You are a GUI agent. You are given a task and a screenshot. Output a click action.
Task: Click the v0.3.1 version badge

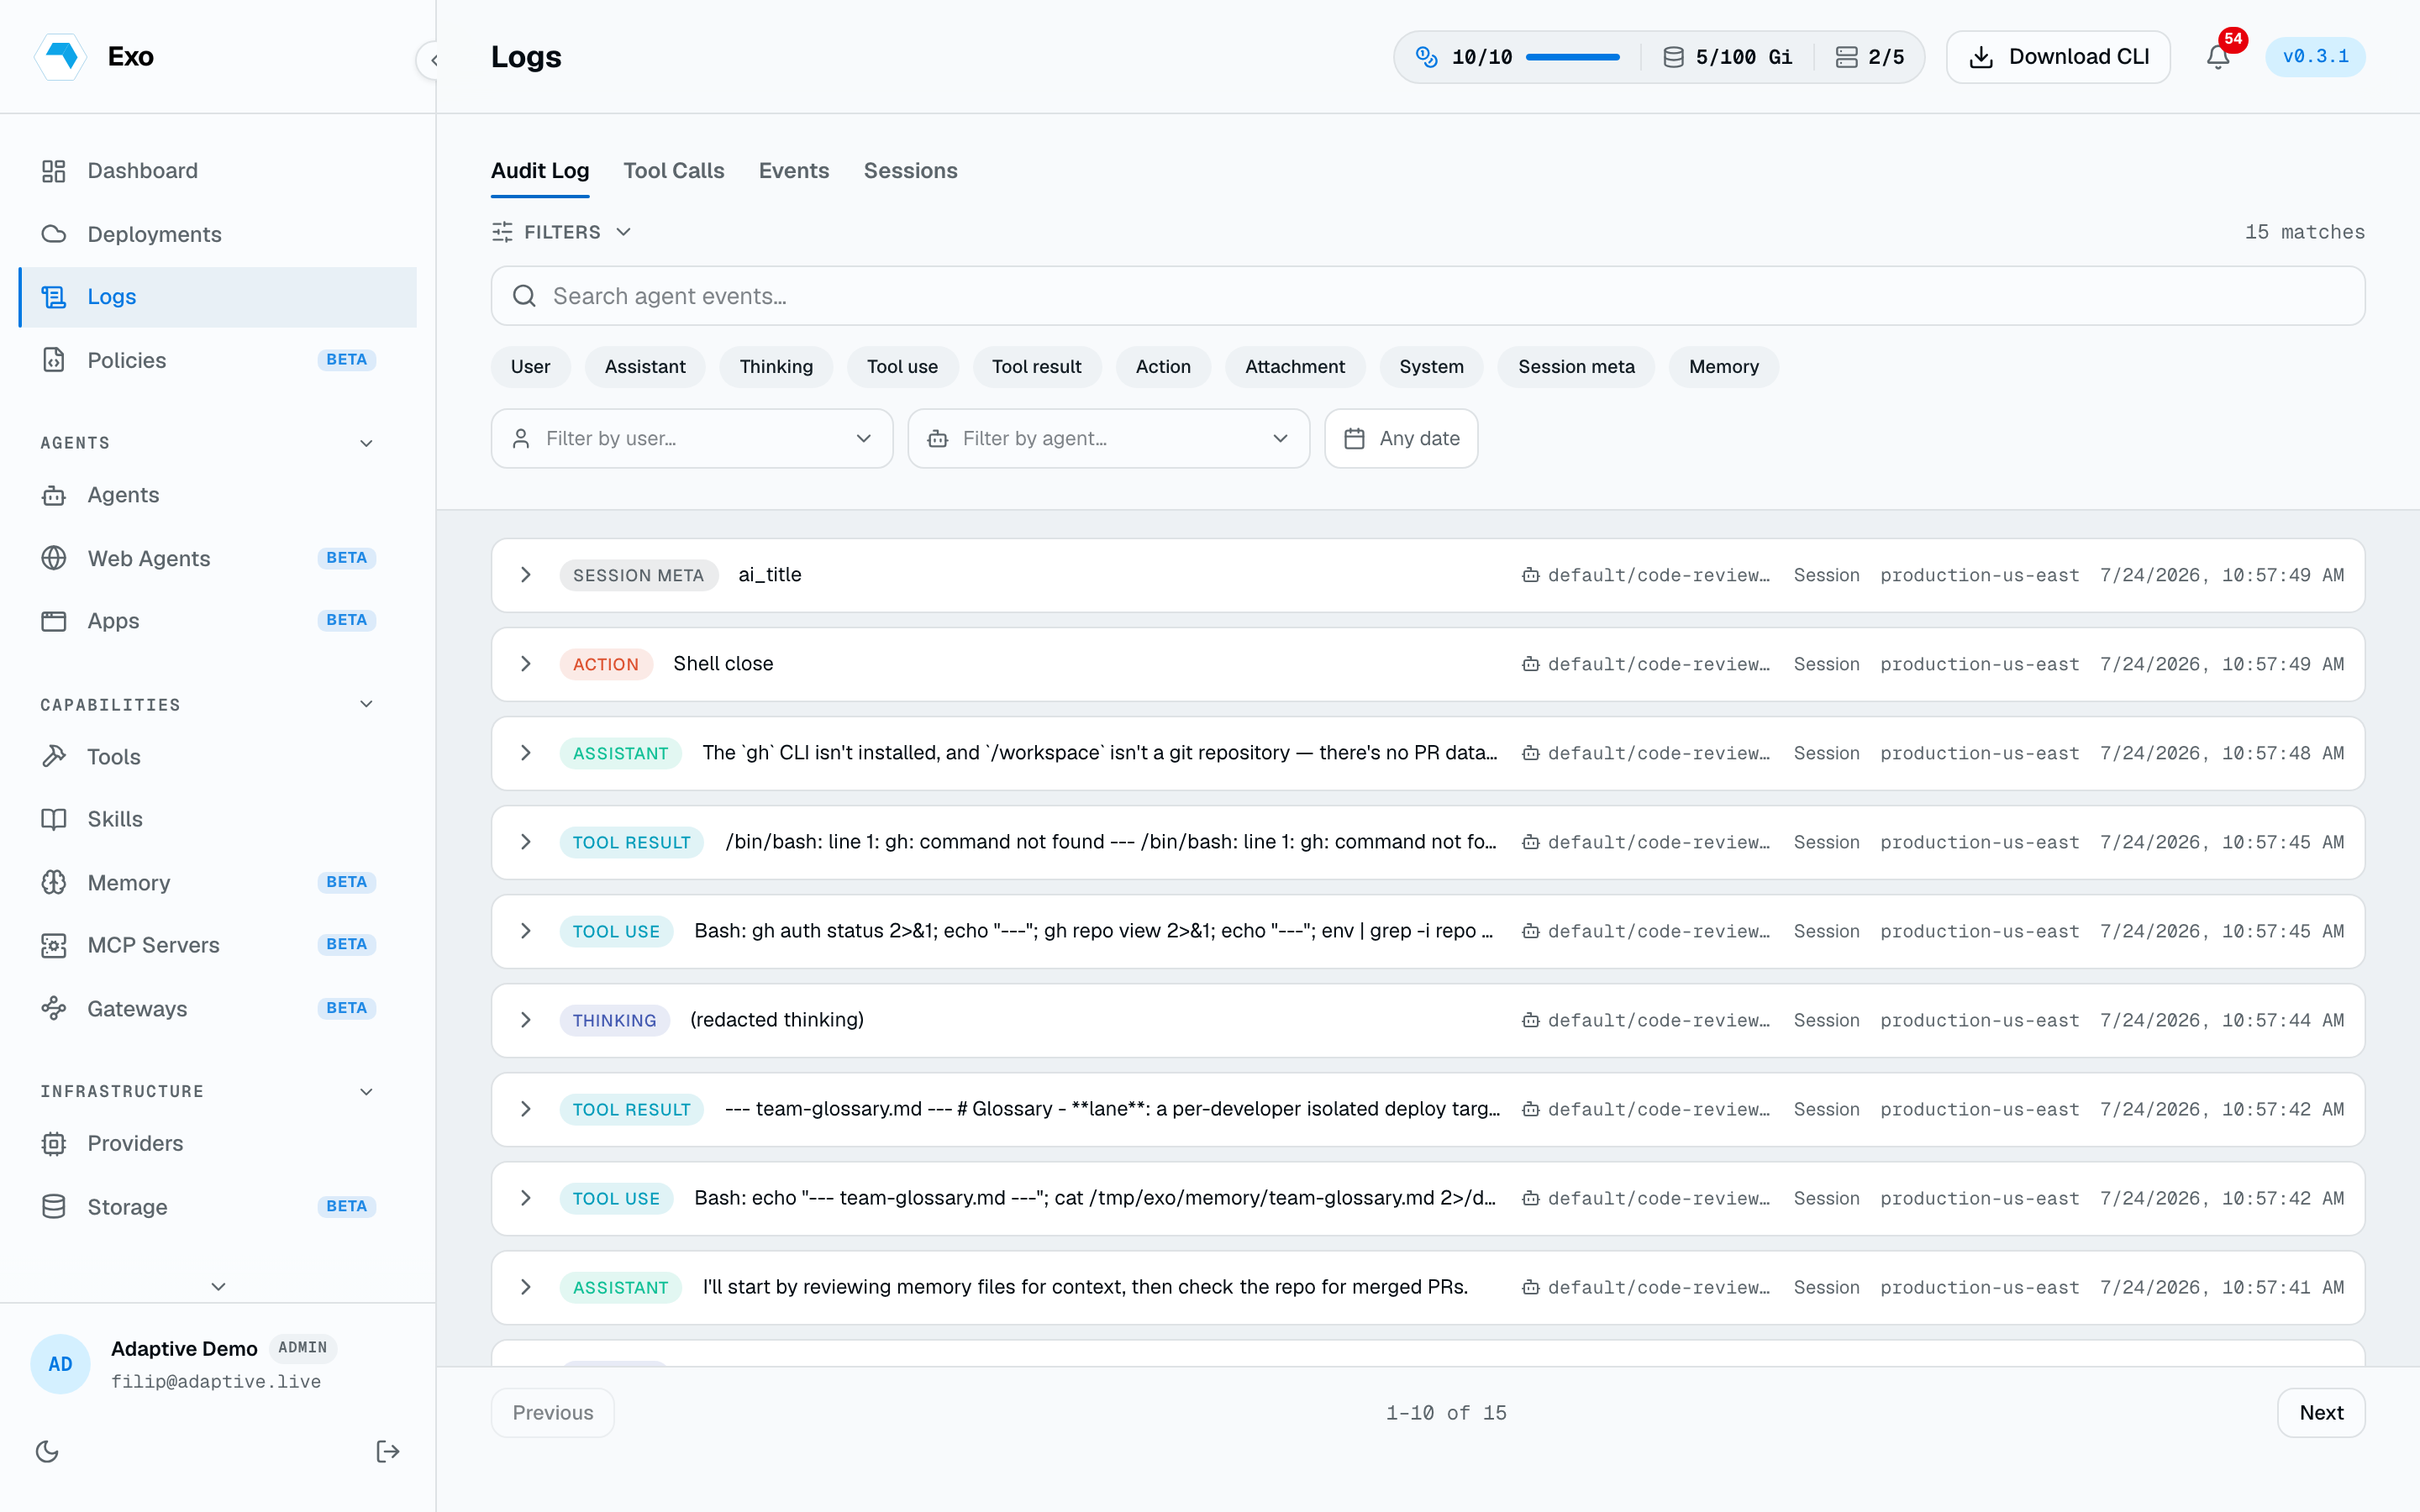tap(2315, 57)
